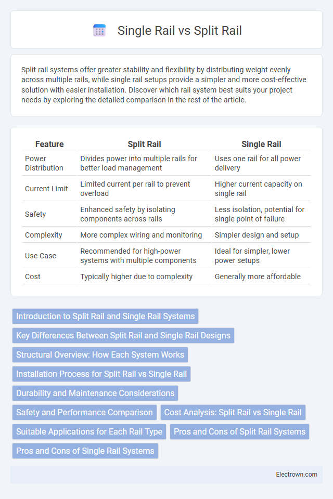Select the Single Rail column header

(261, 144)
